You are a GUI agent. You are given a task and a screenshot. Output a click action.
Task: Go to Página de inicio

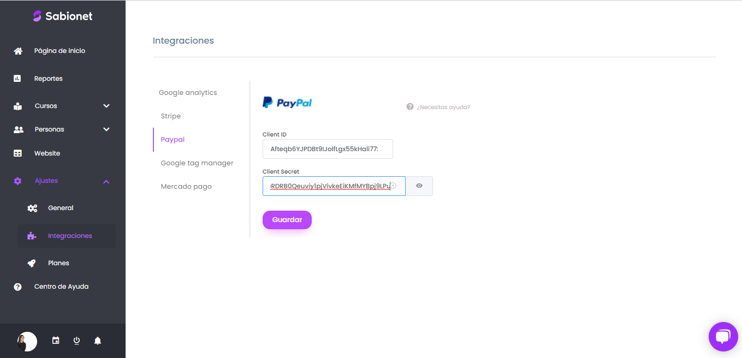[60, 51]
